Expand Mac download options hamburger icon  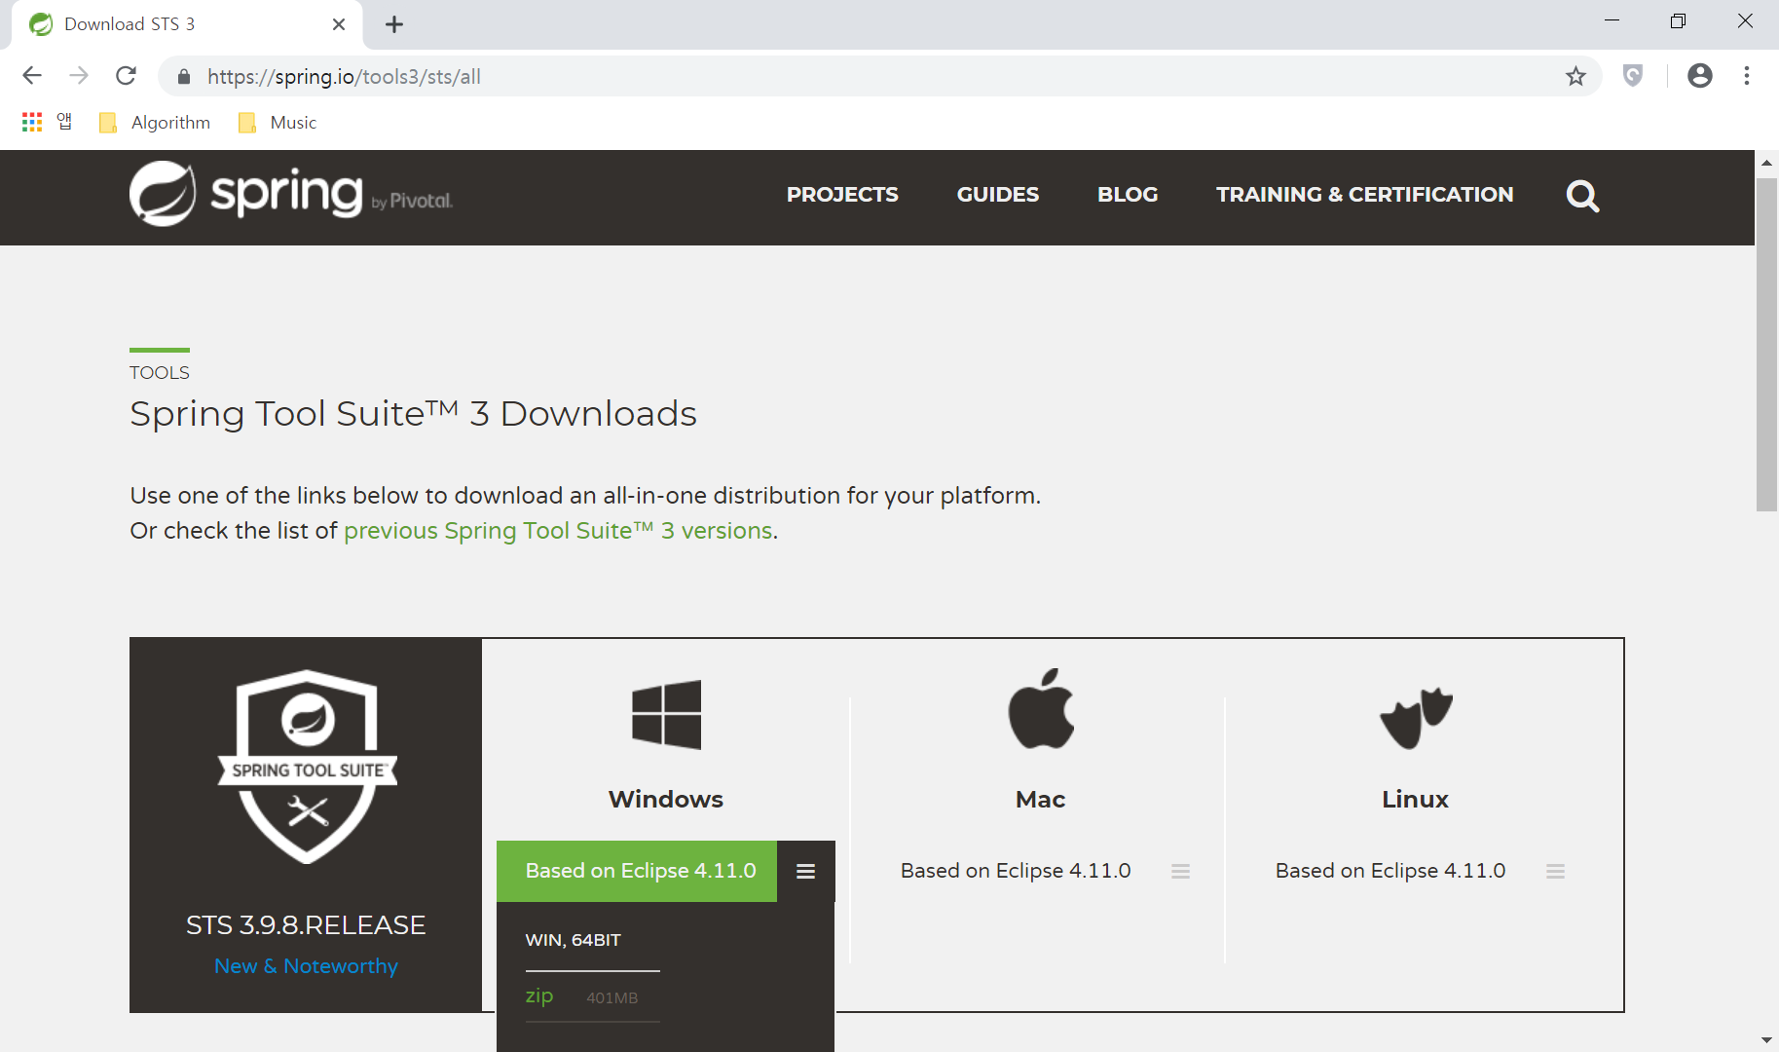pos(1180,871)
